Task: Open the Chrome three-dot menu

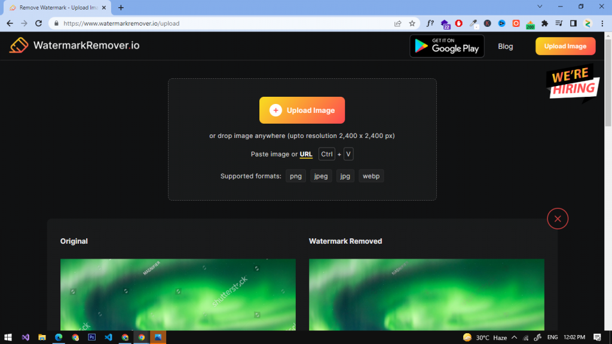Action: coord(602,23)
